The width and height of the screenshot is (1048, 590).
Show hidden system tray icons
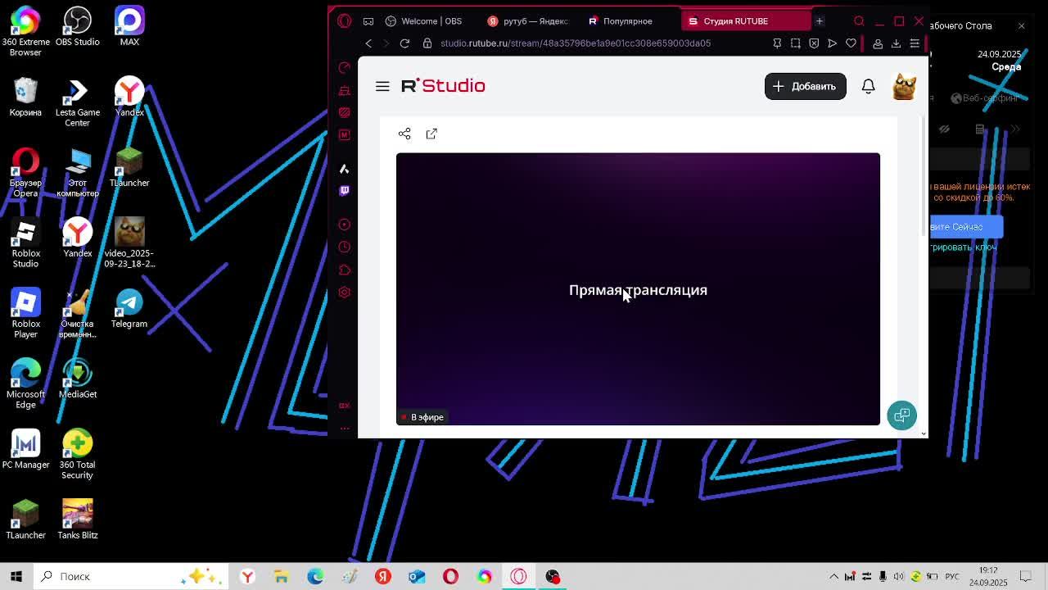(x=833, y=576)
